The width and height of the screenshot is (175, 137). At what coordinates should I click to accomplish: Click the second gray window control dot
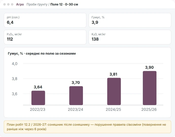pyautogui.click(x=8, y=4)
